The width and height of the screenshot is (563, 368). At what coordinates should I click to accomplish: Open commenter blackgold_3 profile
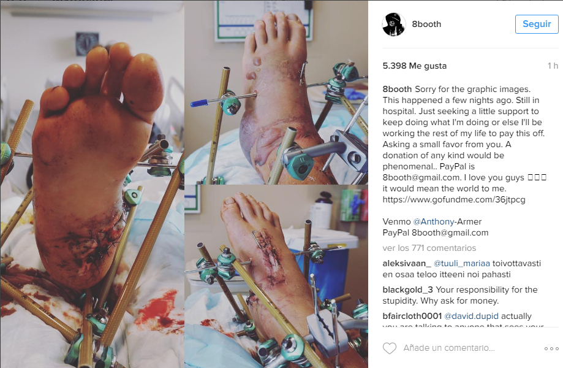[x=407, y=289]
